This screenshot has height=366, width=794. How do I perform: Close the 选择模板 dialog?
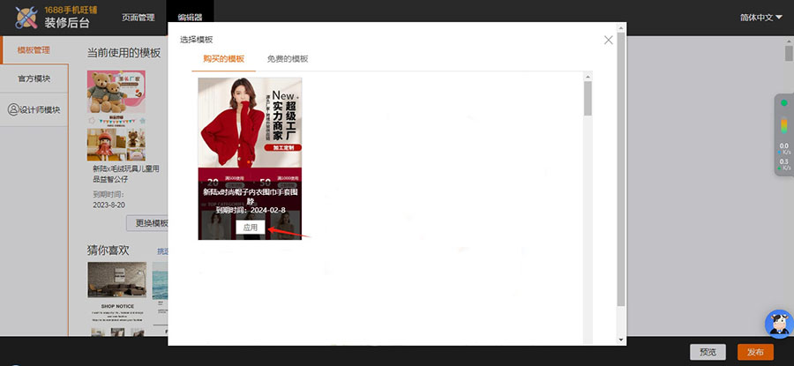608,40
